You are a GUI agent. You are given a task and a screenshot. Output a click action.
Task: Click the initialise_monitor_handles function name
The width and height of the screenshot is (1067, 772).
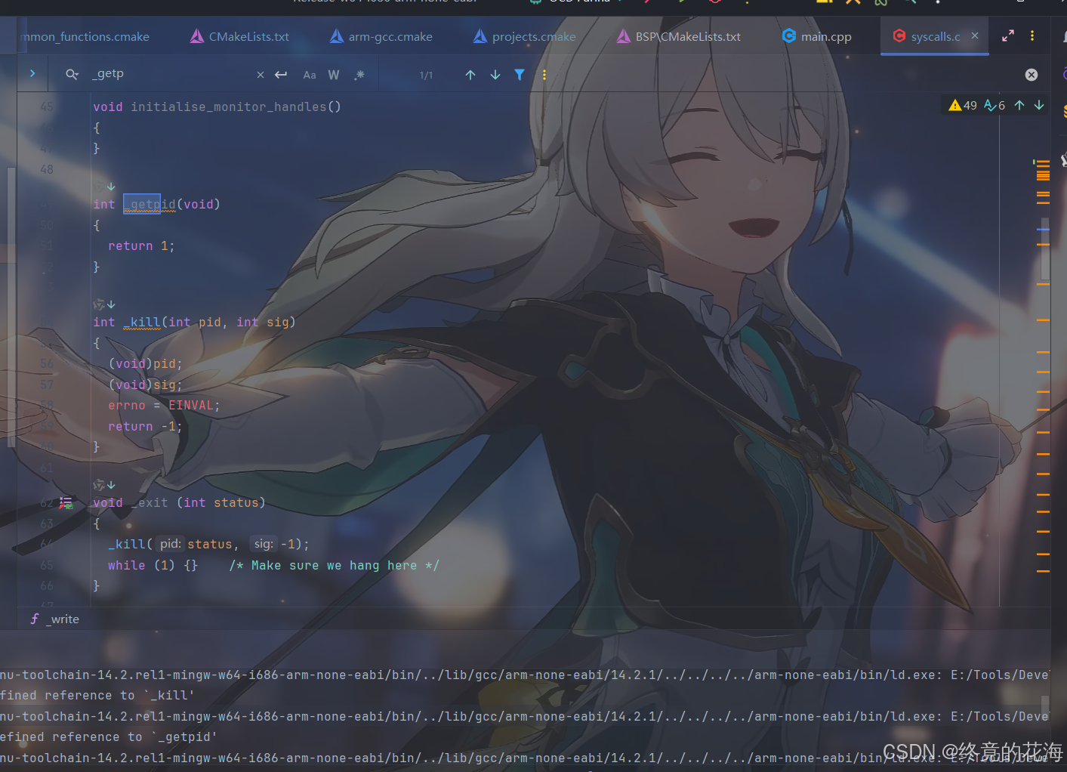click(229, 107)
